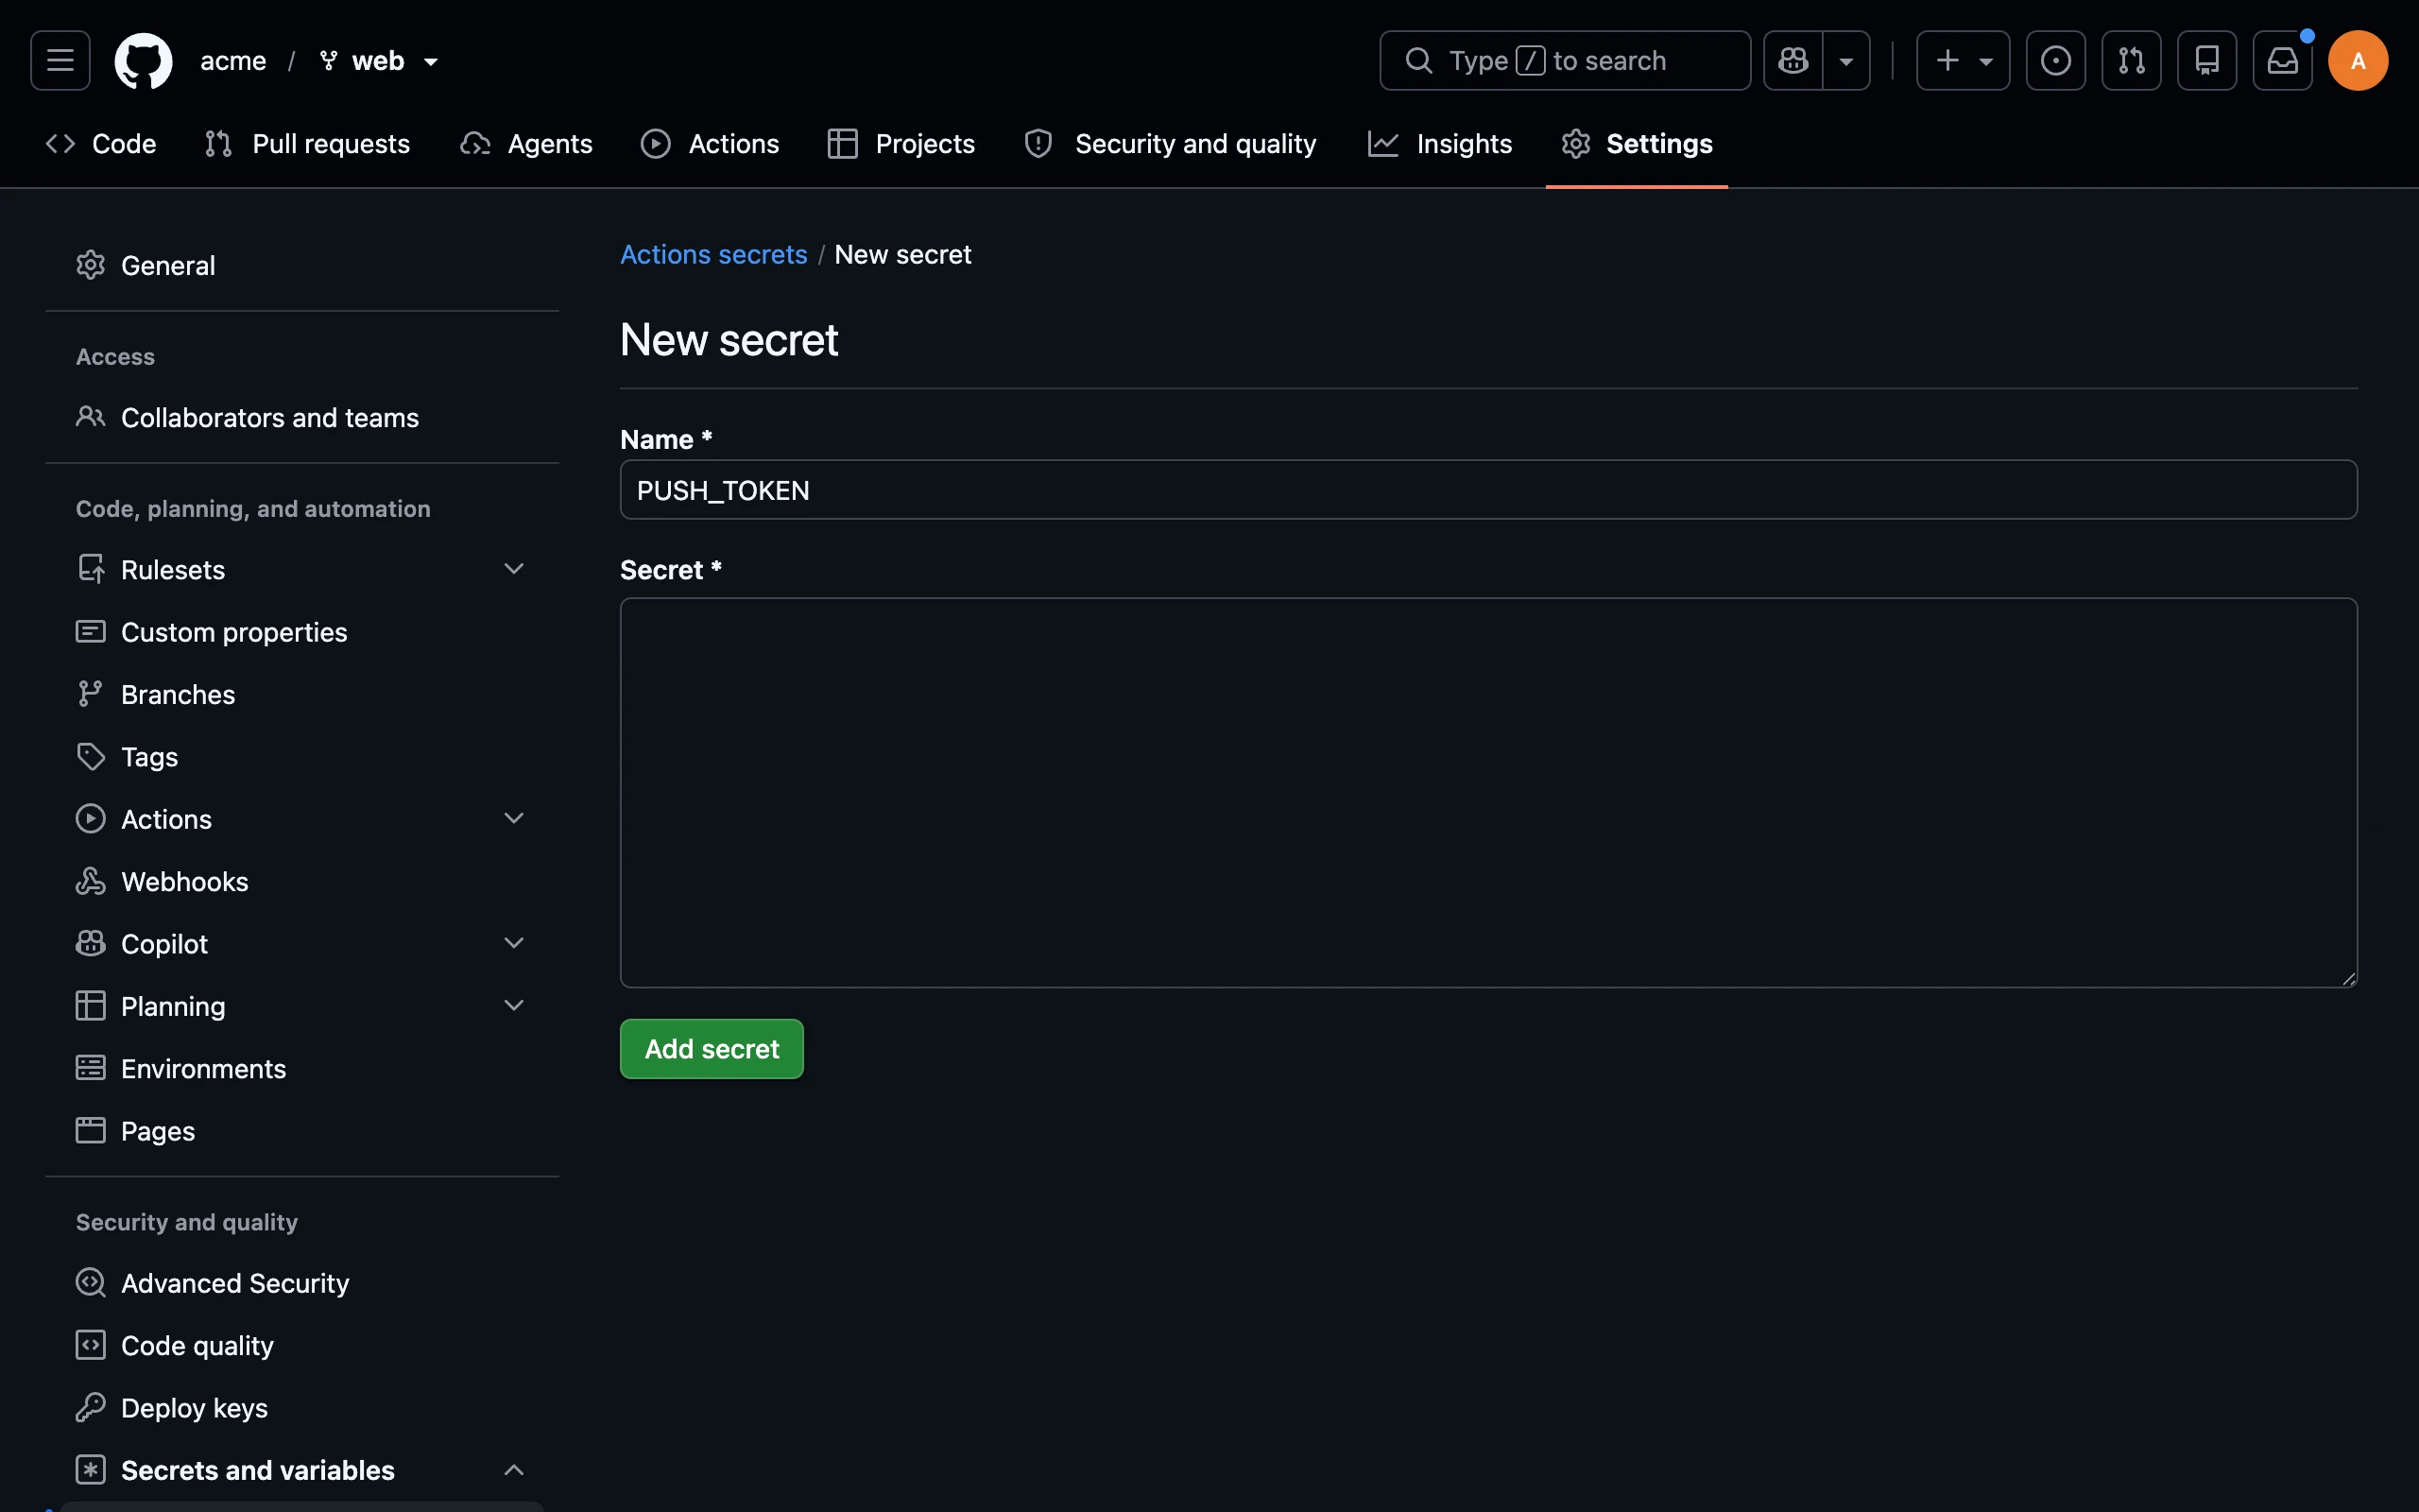Expand the Actions settings chevron
The width and height of the screenshot is (2419, 1512).
(x=514, y=818)
